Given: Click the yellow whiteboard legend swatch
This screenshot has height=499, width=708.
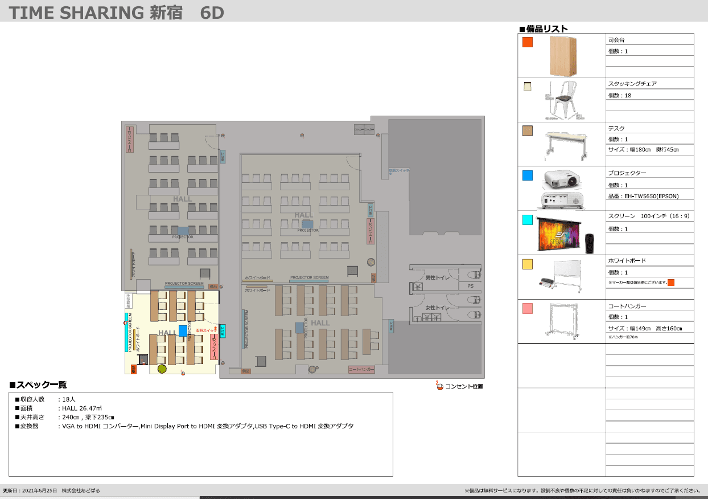Looking at the screenshot, I should point(528,264).
